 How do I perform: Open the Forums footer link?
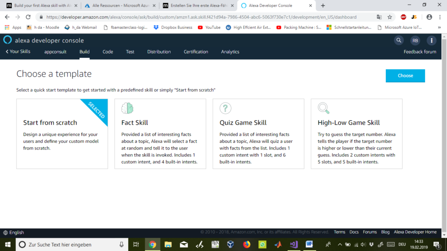click(370, 232)
